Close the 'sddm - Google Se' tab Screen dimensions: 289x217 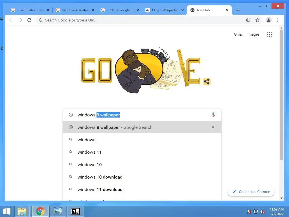click(138, 10)
